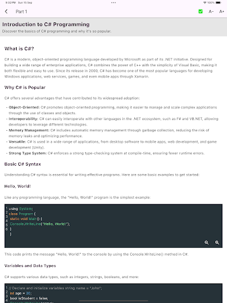Screen dimensions: 227x303
Task: Tap the Part 1 title
Action: [x=21, y=12]
